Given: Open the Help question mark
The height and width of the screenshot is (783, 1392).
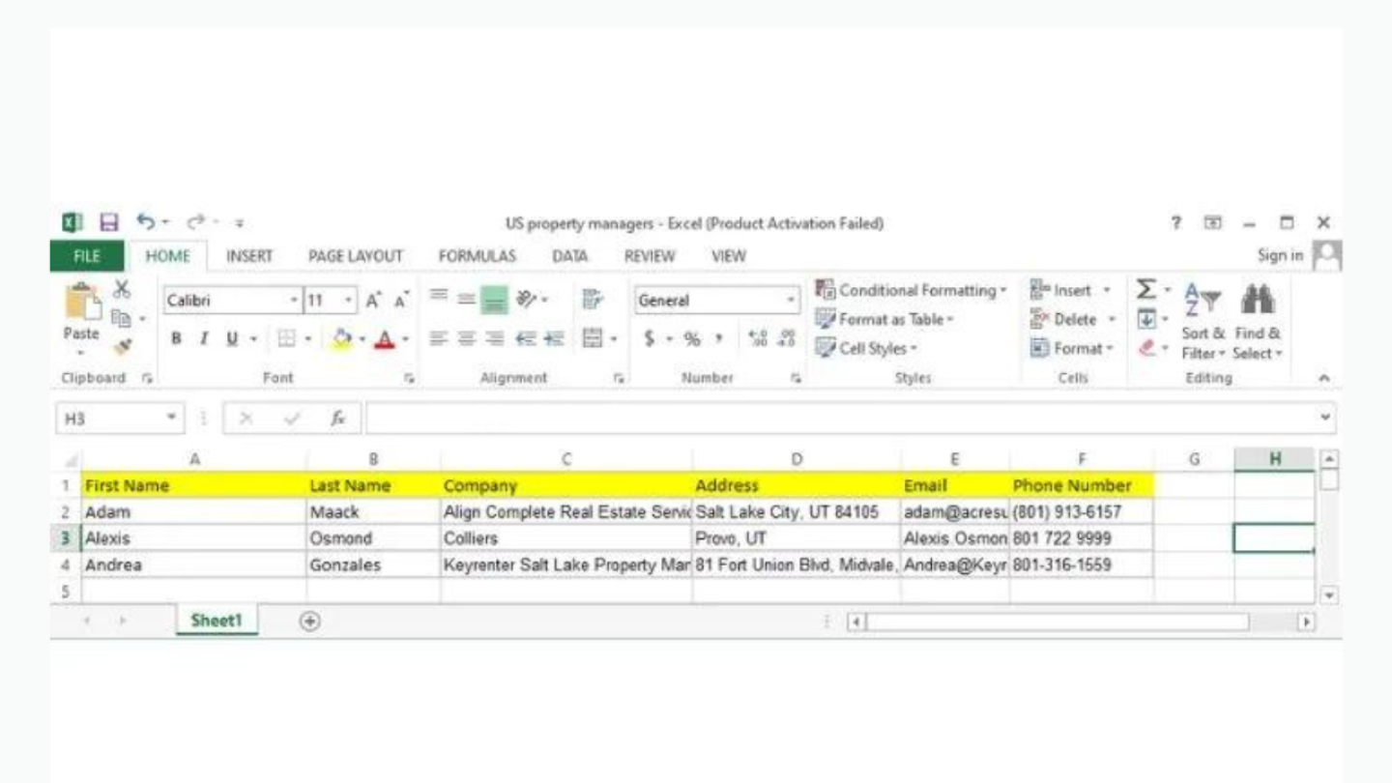Looking at the screenshot, I should pyautogui.click(x=1176, y=223).
